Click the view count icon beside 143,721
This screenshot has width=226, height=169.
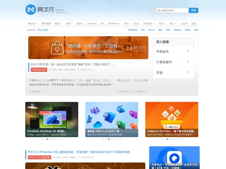click(117, 91)
